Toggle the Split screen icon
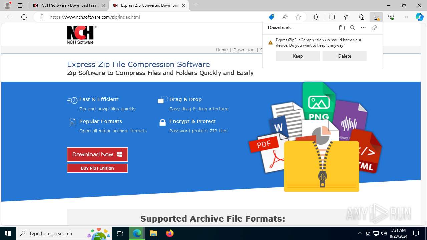The width and height of the screenshot is (427, 240). [x=332, y=17]
